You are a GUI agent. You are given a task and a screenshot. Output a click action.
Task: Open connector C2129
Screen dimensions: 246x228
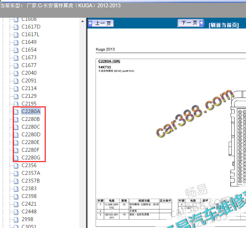(29, 96)
